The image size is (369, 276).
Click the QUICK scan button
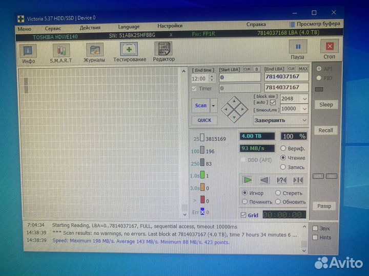point(204,121)
